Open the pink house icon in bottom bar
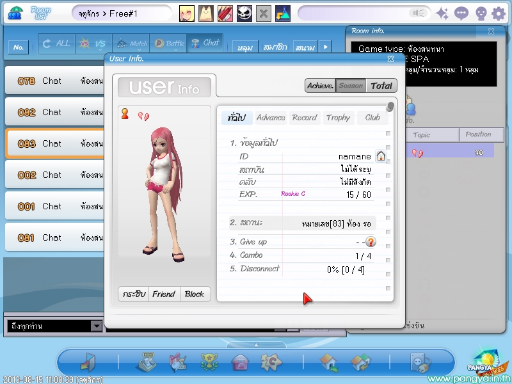 pos(240,362)
